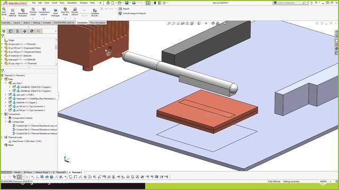Screen dimensions: 339x190
Task: Select Contact Set-1 Thermal Resistance item
Action: tap(34, 126)
